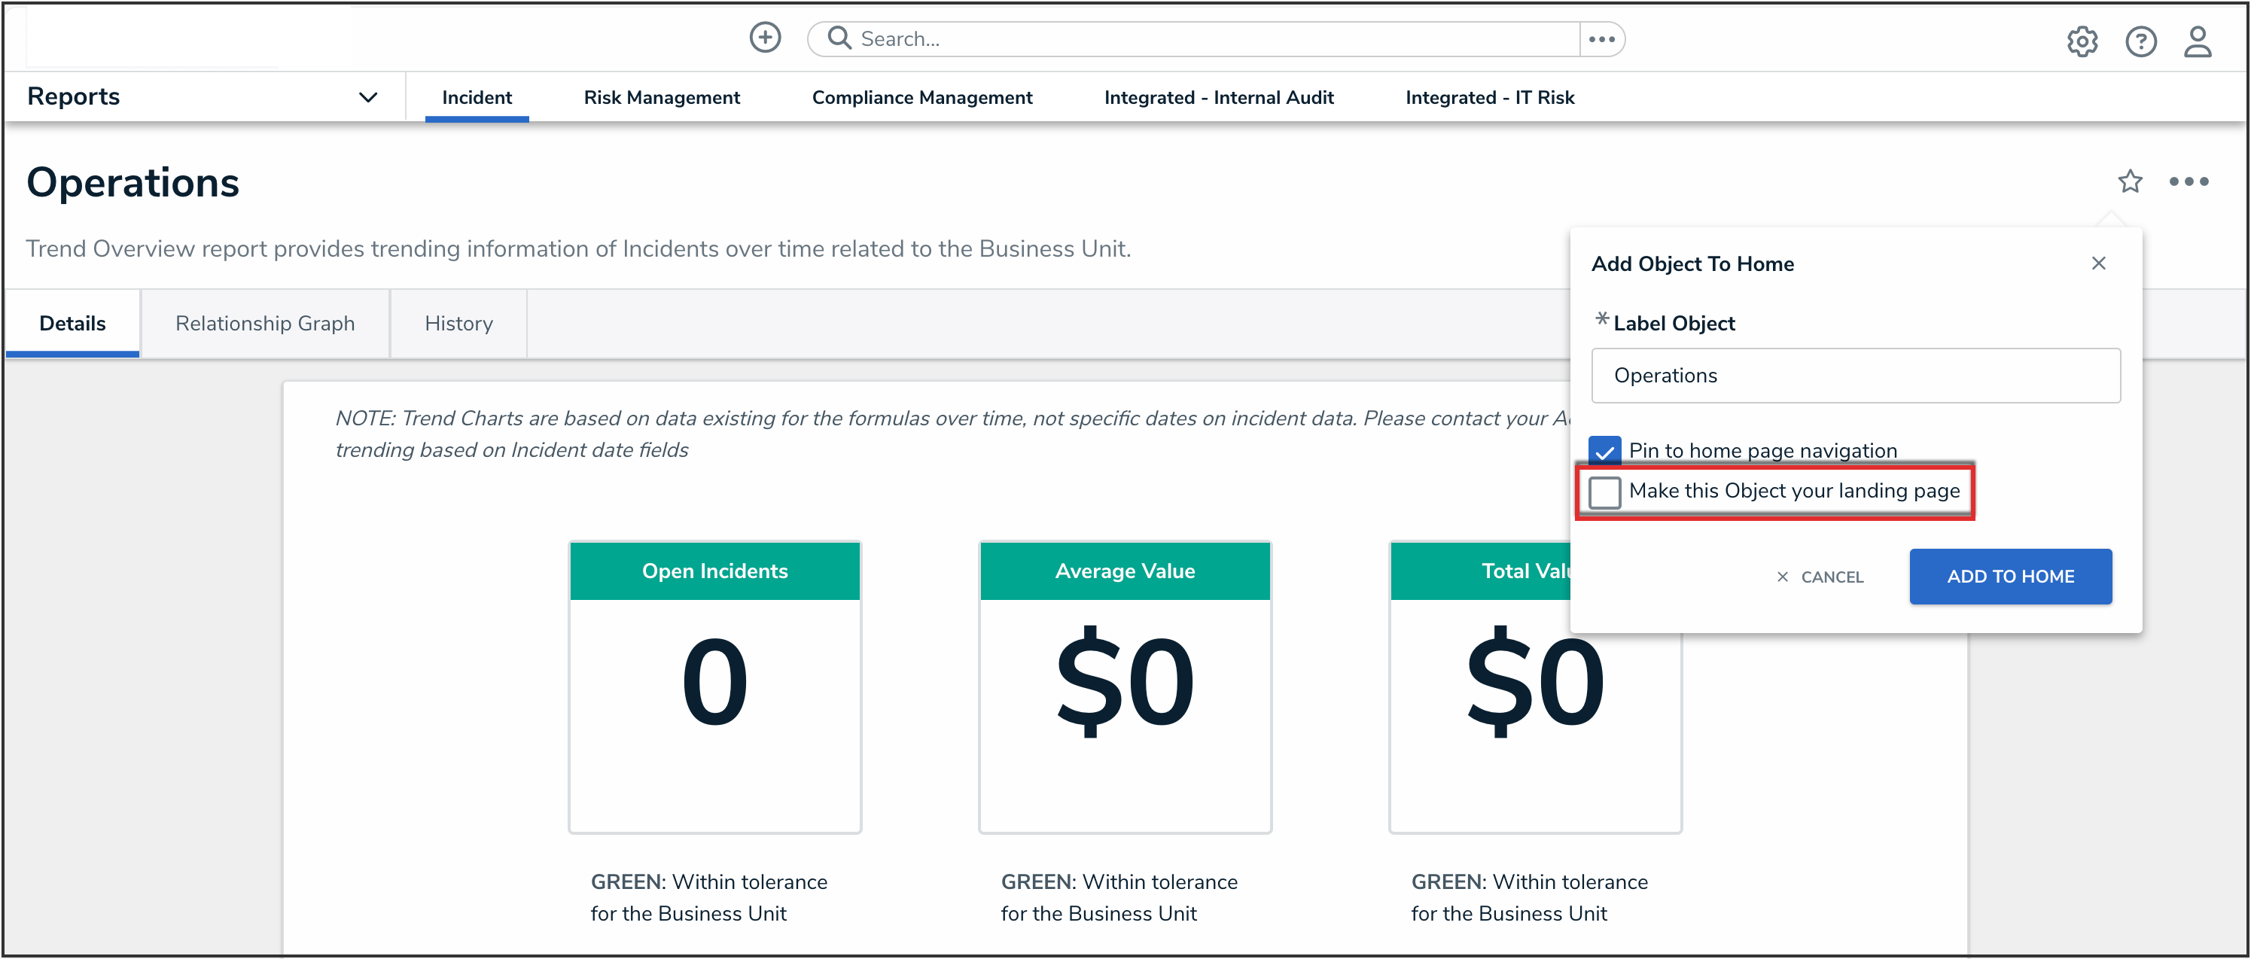
Task: Check Make this Object your landing page
Action: click(1604, 492)
